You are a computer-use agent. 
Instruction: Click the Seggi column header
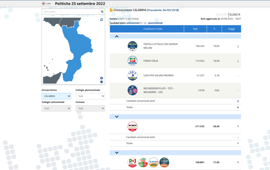[232, 29]
